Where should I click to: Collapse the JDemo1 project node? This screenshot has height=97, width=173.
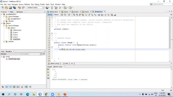click(x=2, y=23)
